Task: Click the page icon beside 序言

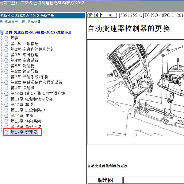Action: tap(6, 38)
